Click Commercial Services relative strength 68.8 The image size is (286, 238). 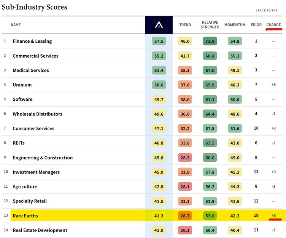[210, 56]
